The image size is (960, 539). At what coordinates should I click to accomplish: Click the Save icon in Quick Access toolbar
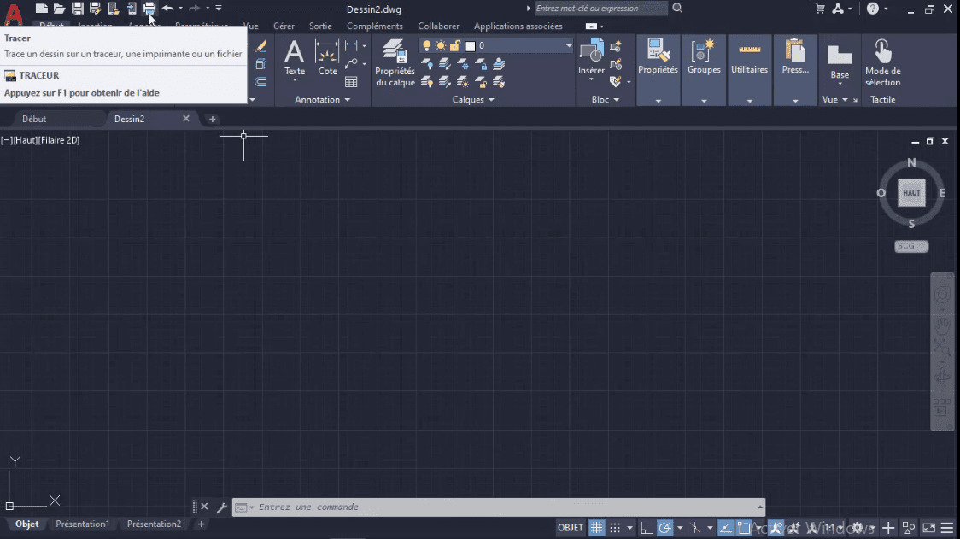77,8
